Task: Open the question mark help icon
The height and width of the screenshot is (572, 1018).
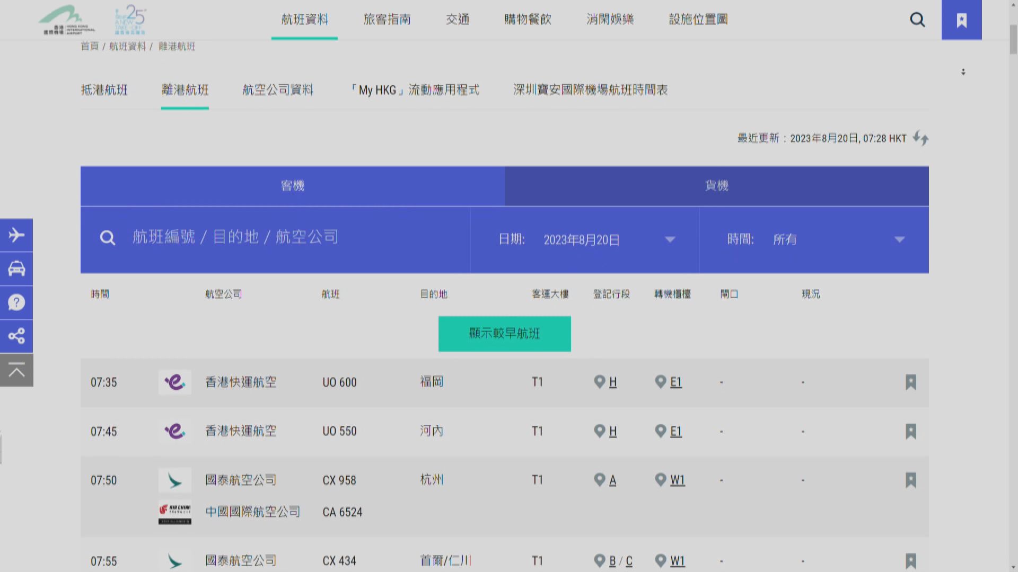Action: coord(16,302)
